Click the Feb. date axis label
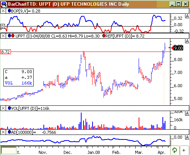 click(116, 152)
